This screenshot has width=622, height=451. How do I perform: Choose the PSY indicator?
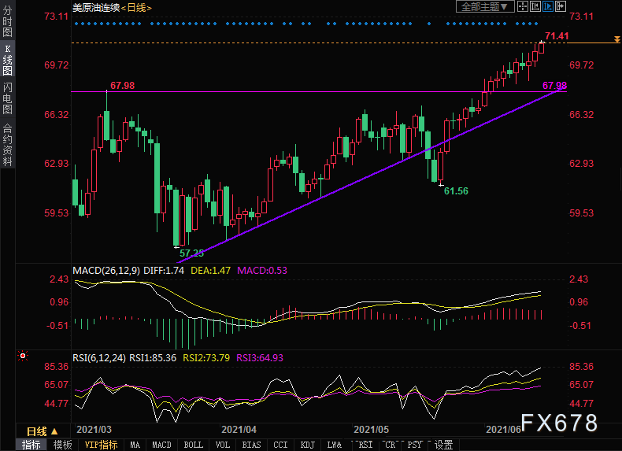click(x=414, y=445)
